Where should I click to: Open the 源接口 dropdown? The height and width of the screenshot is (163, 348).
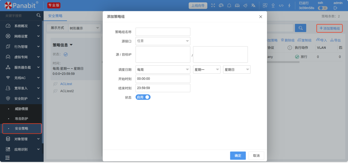[x=163, y=41]
